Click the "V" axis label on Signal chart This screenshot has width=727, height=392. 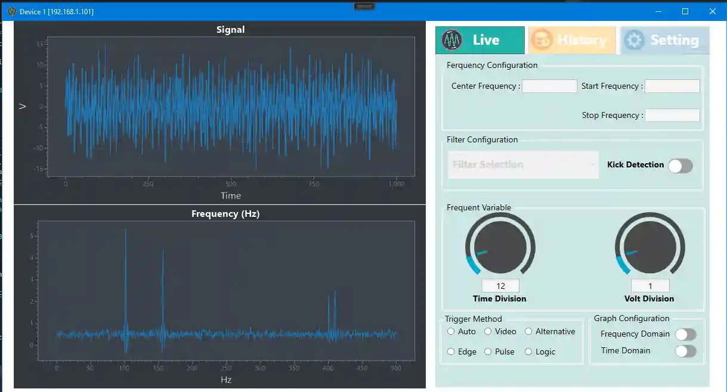(x=23, y=107)
